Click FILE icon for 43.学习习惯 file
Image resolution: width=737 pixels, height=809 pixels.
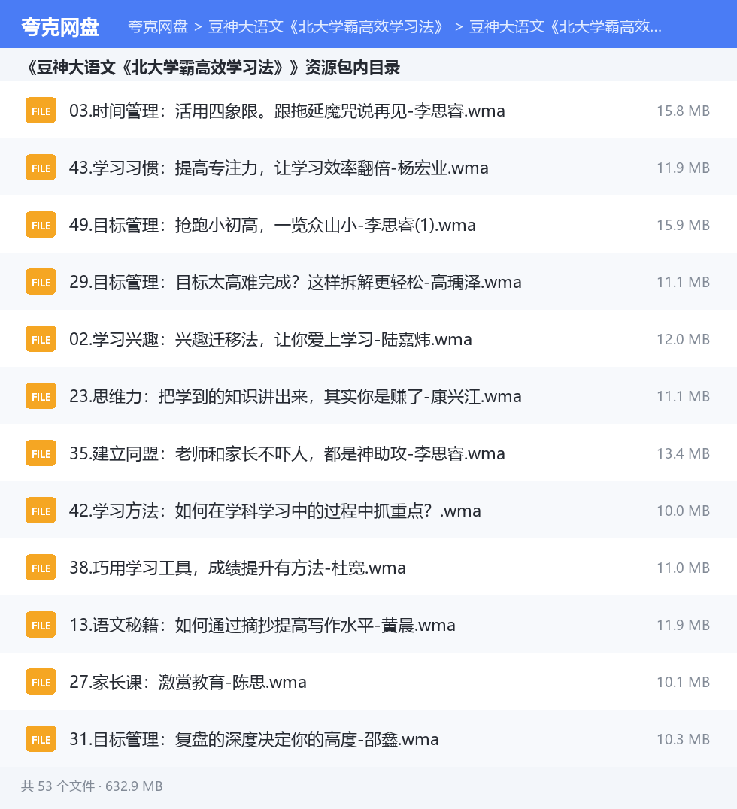41,168
